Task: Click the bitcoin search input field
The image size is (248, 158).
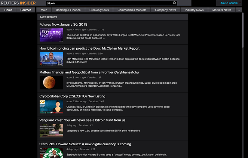Action: (111, 3)
